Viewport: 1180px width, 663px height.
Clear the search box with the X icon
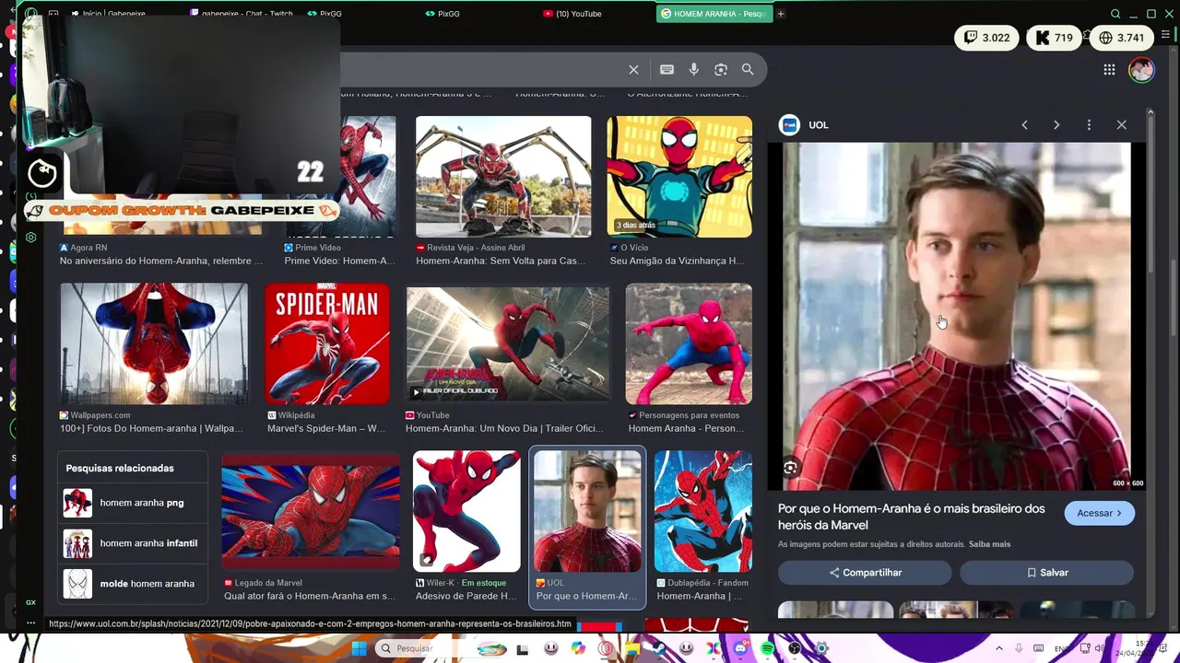tap(633, 69)
